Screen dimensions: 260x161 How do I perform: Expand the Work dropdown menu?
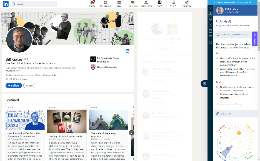click(x=173, y=4)
